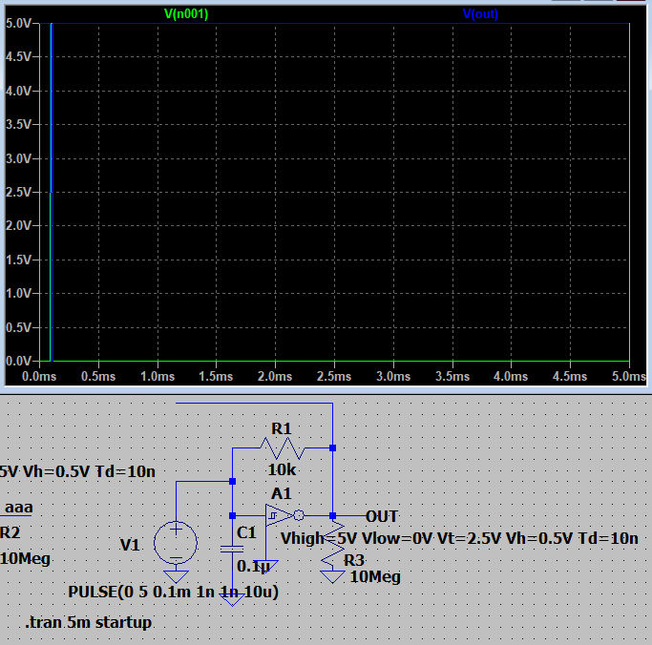The image size is (652, 645).
Task: Click the R3 resistor symbol
Action: coord(331,542)
